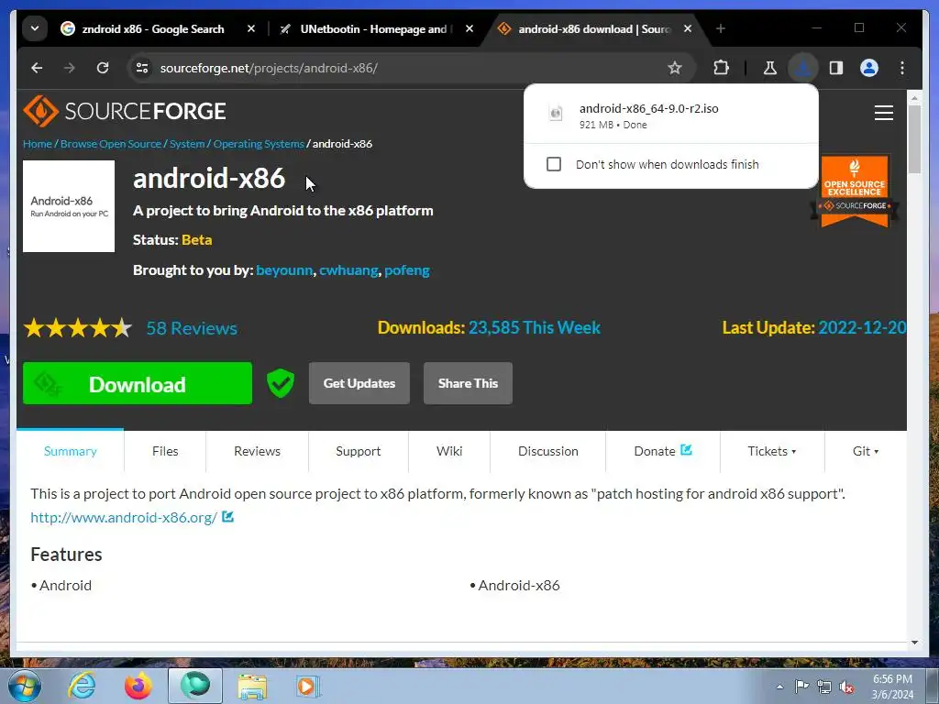Open the Extensions puzzle icon
Image resolution: width=939 pixels, height=704 pixels.
pos(721,68)
